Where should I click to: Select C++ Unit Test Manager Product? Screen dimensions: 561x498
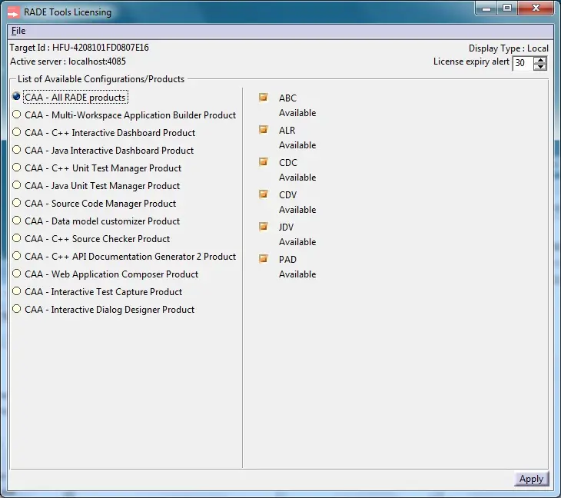pos(16,168)
